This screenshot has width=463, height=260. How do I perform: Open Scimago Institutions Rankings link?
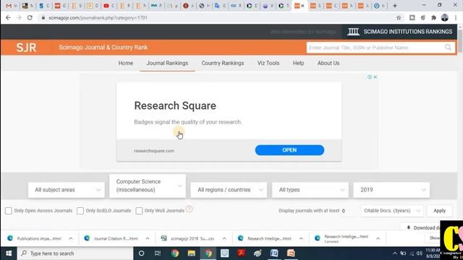coord(407,32)
